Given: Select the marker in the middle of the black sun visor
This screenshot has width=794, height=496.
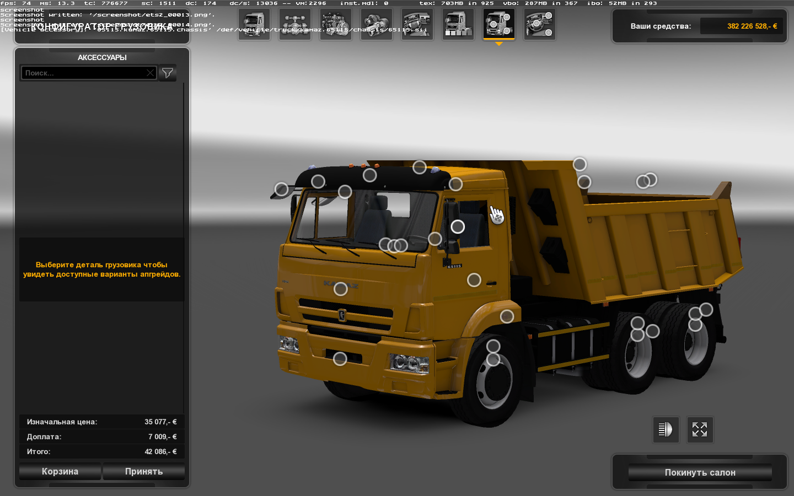Looking at the screenshot, I should 370,175.
